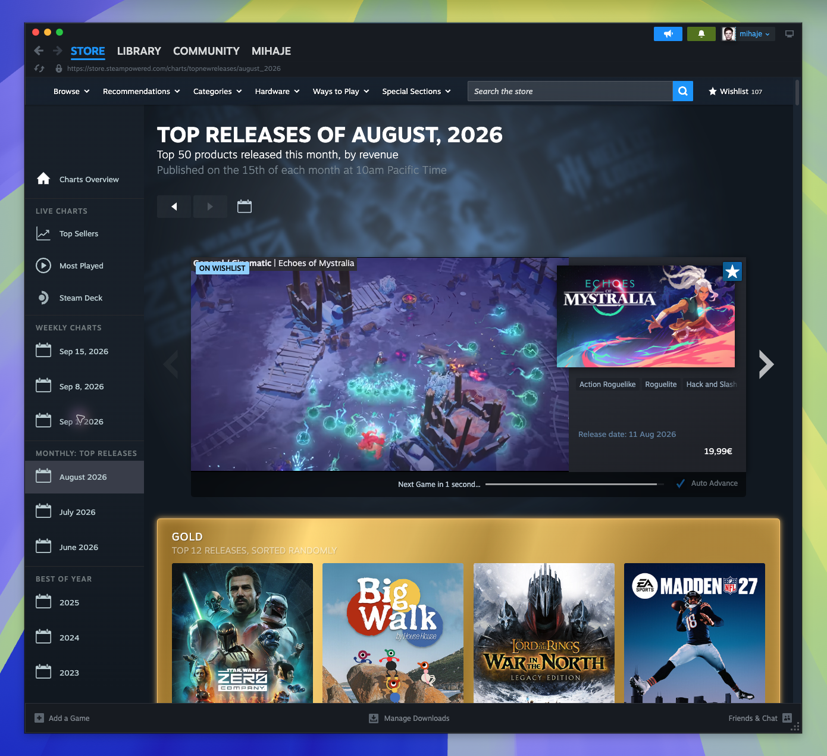Switch to the LIBRARY tab

(x=139, y=51)
